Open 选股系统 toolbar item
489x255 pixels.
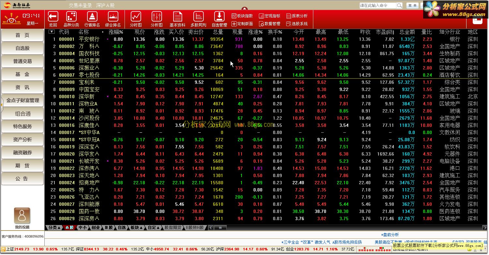pos(297,24)
